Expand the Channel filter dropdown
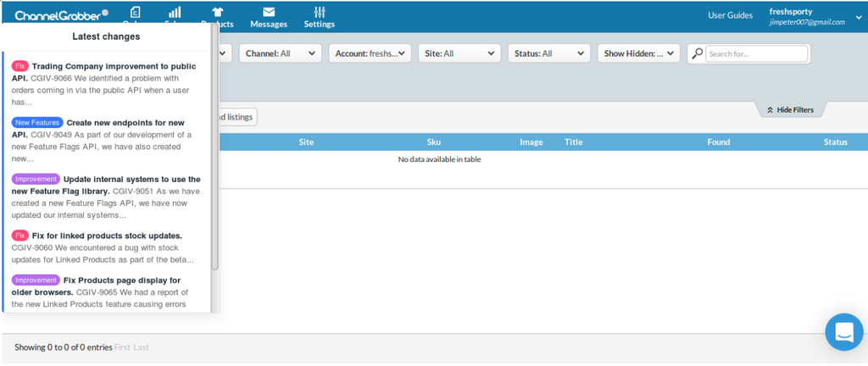The width and height of the screenshot is (868, 366). 280,53
